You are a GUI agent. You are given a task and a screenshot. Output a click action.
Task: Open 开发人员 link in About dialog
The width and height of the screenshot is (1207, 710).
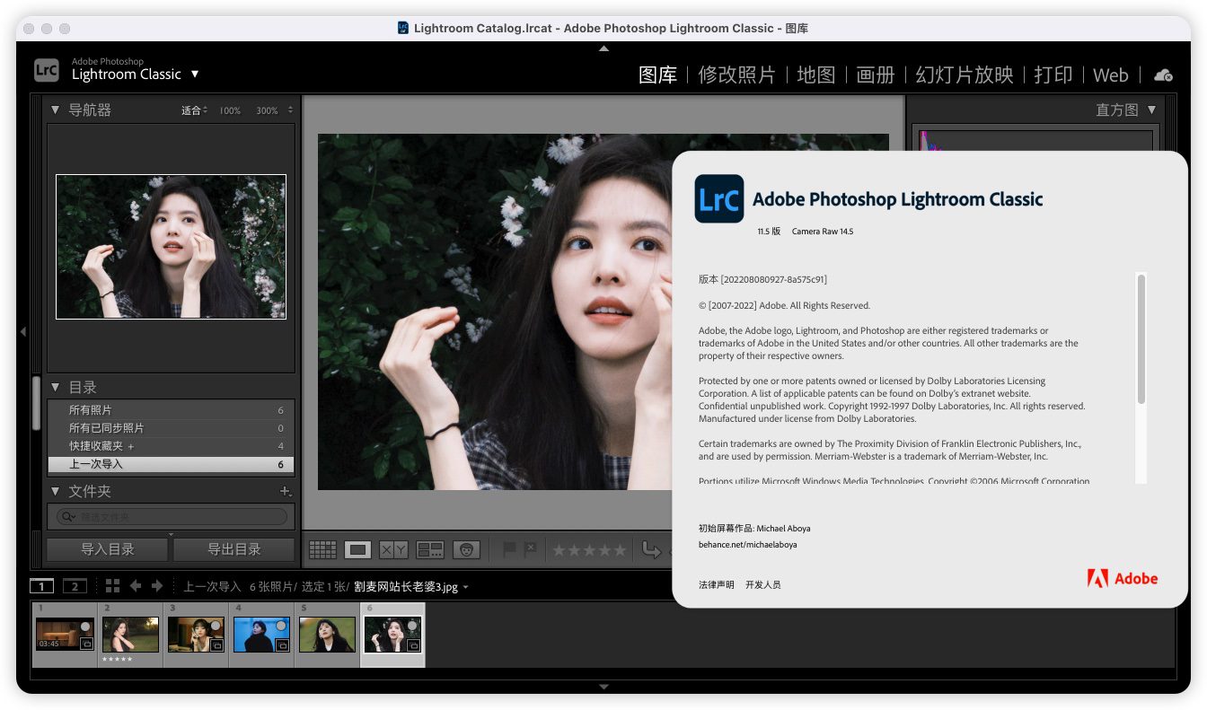762,584
